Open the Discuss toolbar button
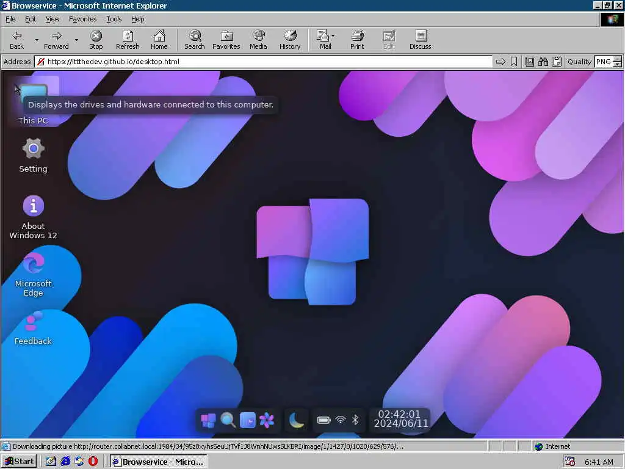Screen dimensions: 625x469 coord(420,40)
